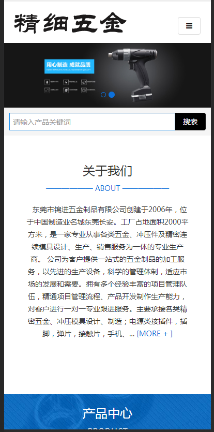Click the 用心制造 成就品质 banner label
Viewport: 214px width, 432px height.
(69, 66)
